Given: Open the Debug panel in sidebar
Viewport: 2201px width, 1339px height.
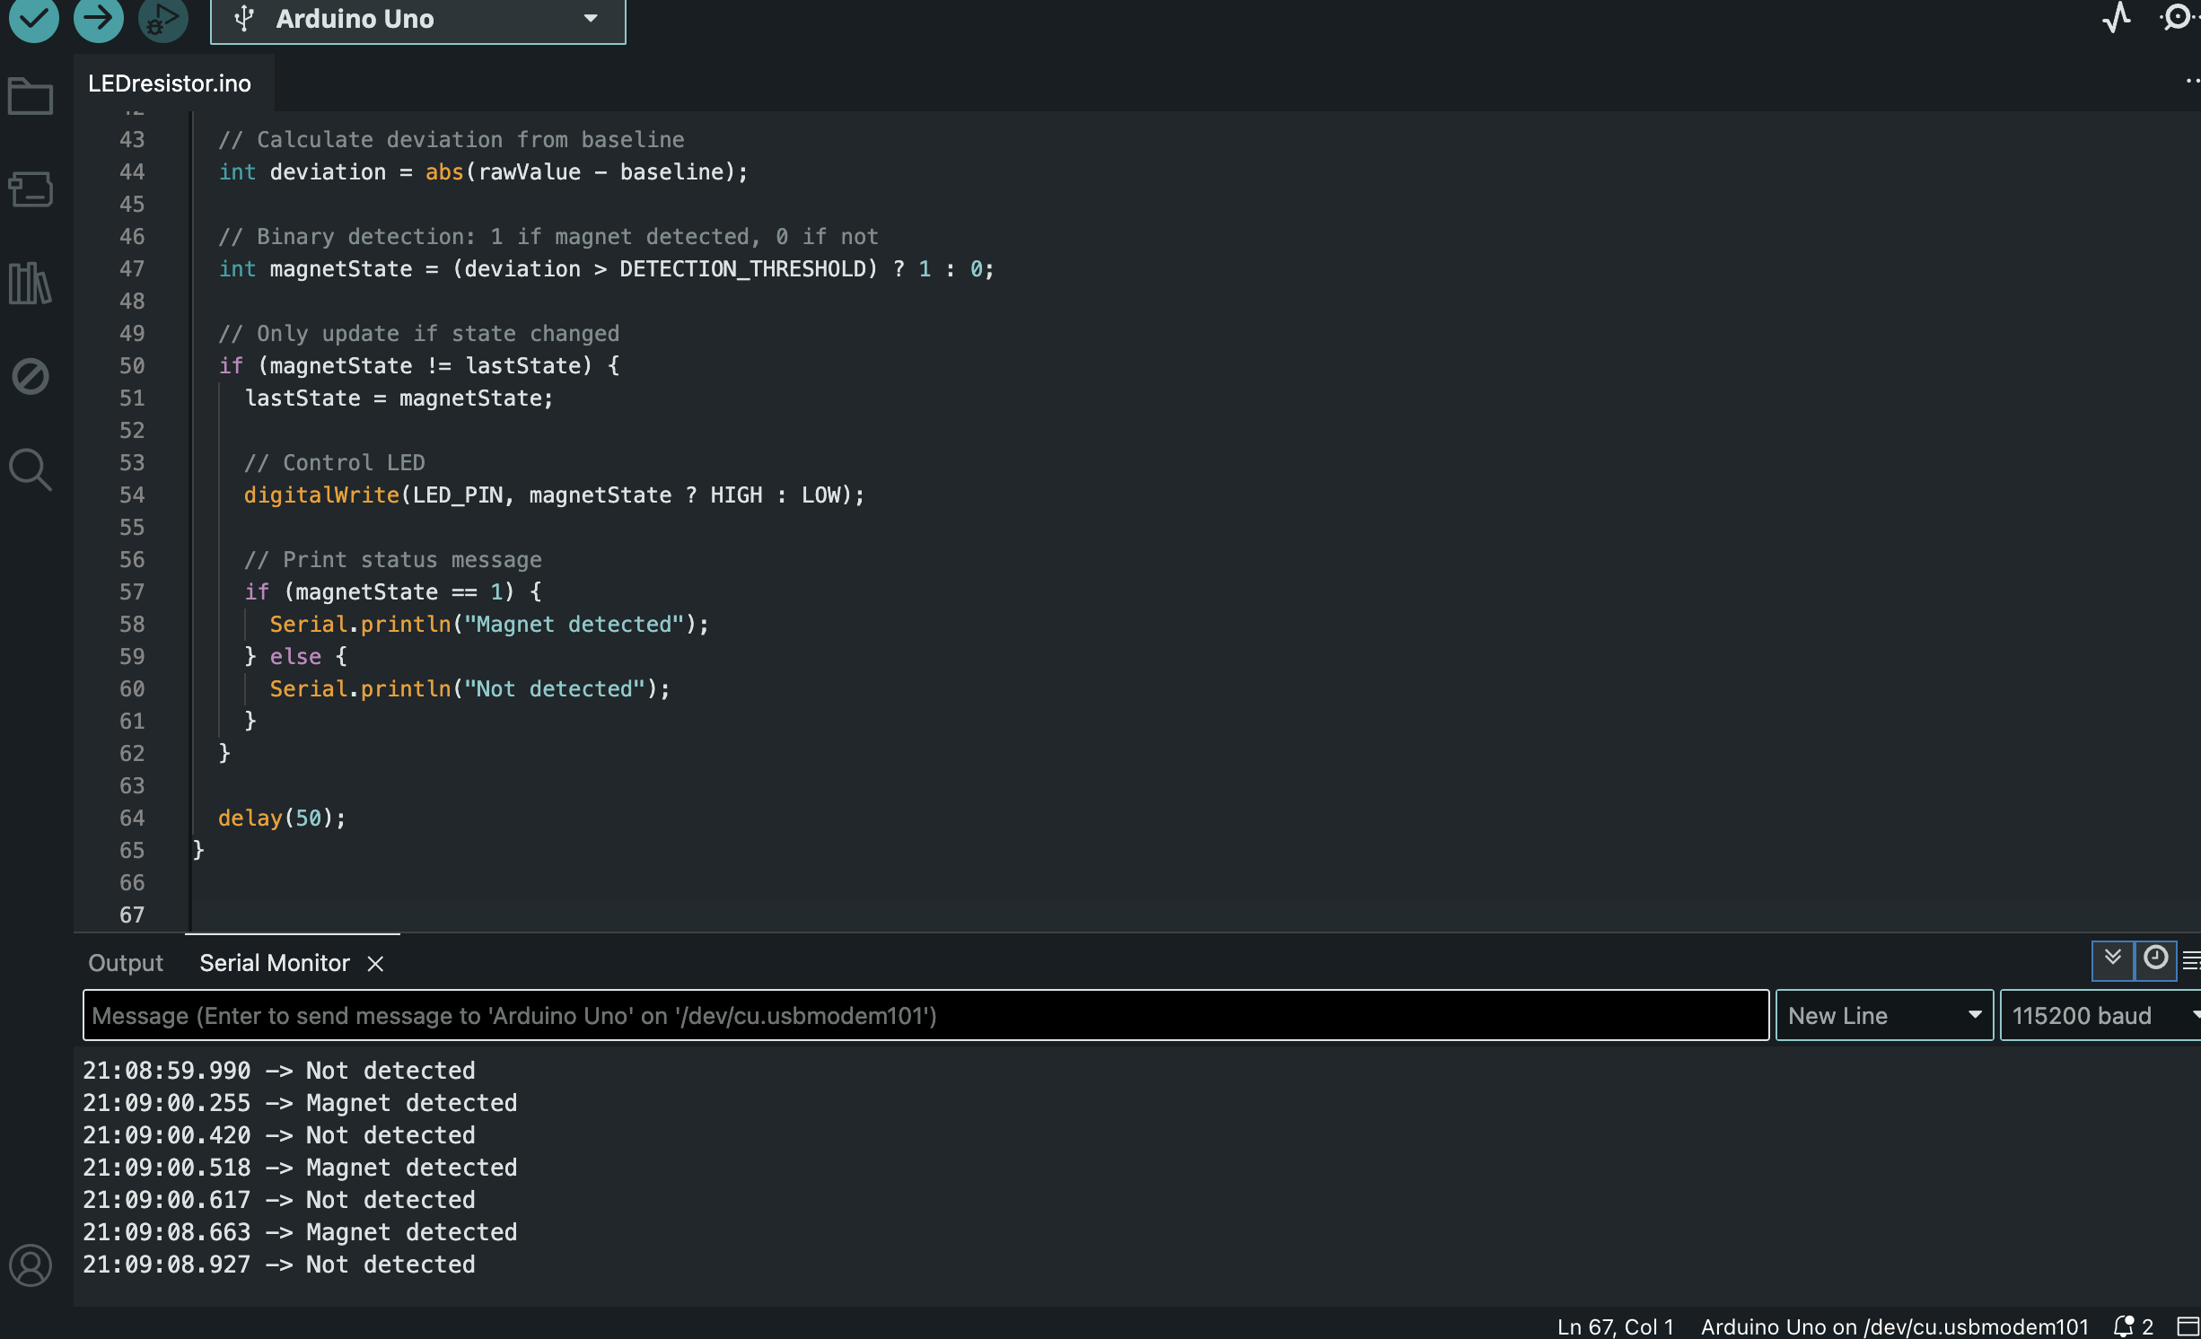Looking at the screenshot, I should pos(31,376).
